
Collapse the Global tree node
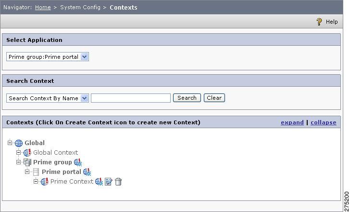tap(10, 143)
